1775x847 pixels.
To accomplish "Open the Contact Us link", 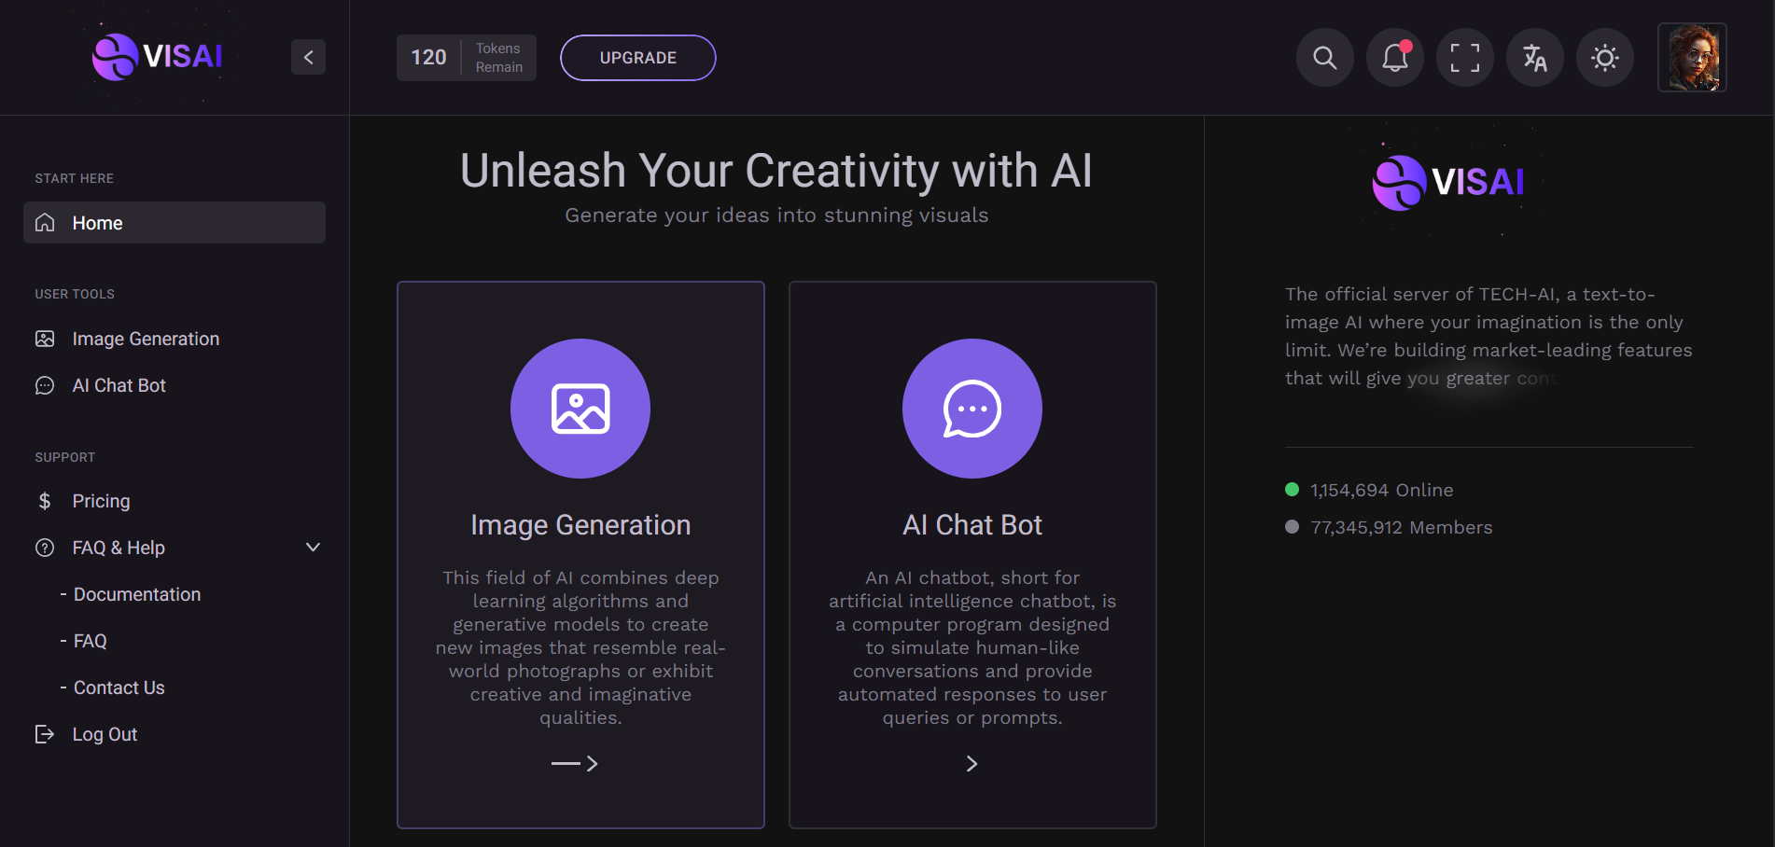I will (119, 687).
